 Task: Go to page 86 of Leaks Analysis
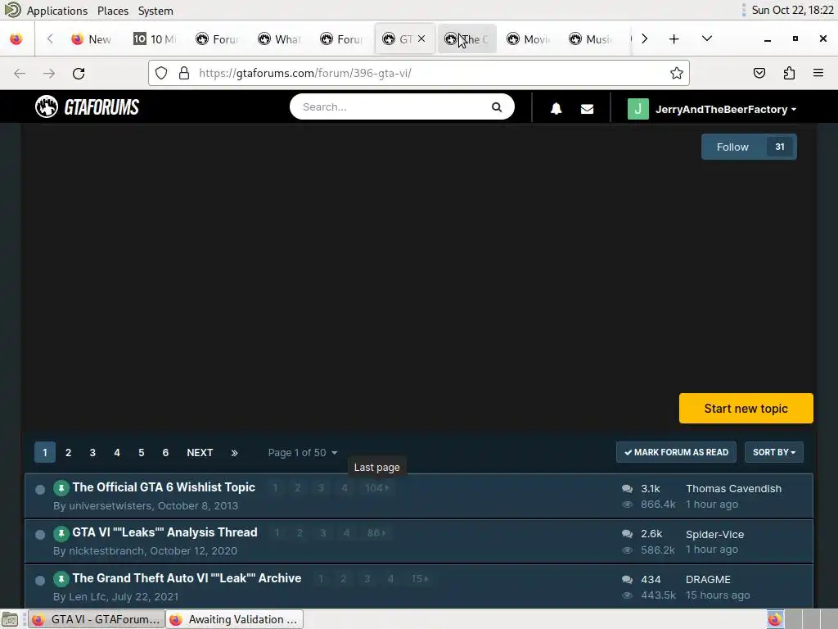376,533
